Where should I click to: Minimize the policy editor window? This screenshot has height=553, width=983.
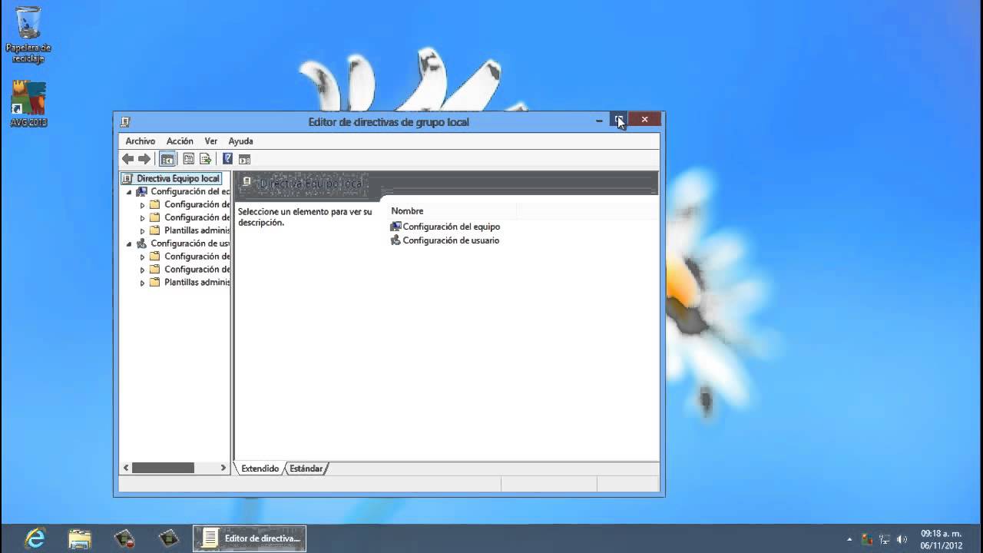(599, 120)
